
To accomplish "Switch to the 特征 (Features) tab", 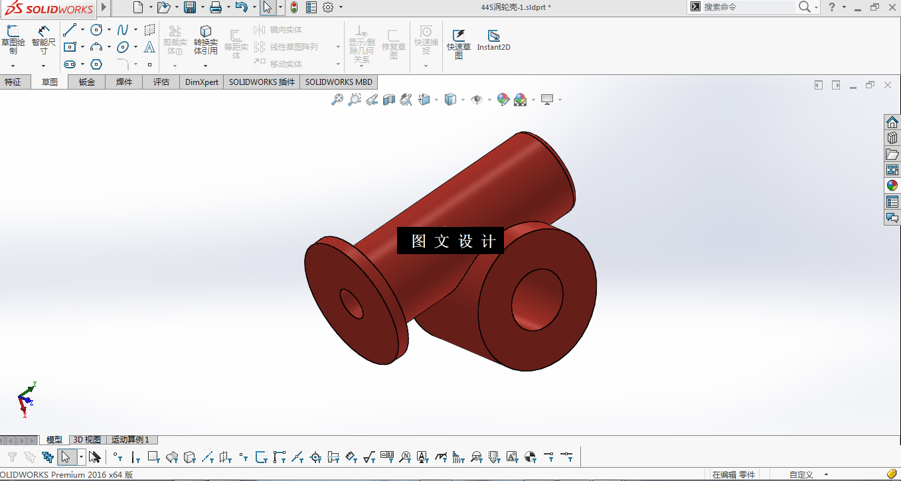I will coord(13,82).
